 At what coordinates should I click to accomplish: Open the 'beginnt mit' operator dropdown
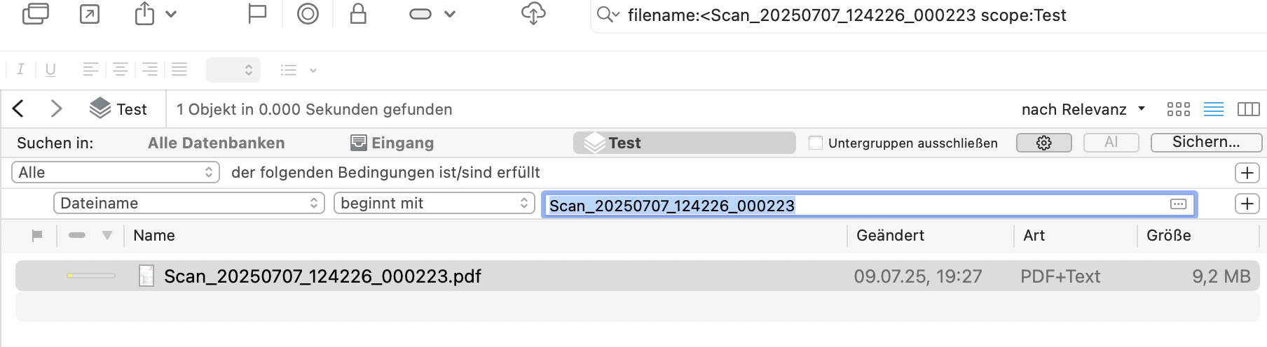(434, 203)
